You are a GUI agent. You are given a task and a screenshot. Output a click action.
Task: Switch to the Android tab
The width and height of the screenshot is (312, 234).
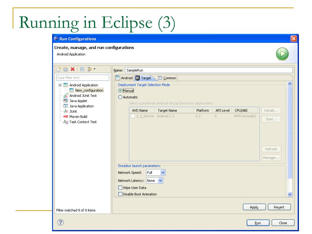(124, 78)
